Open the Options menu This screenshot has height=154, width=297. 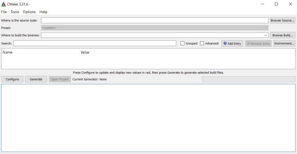click(29, 12)
